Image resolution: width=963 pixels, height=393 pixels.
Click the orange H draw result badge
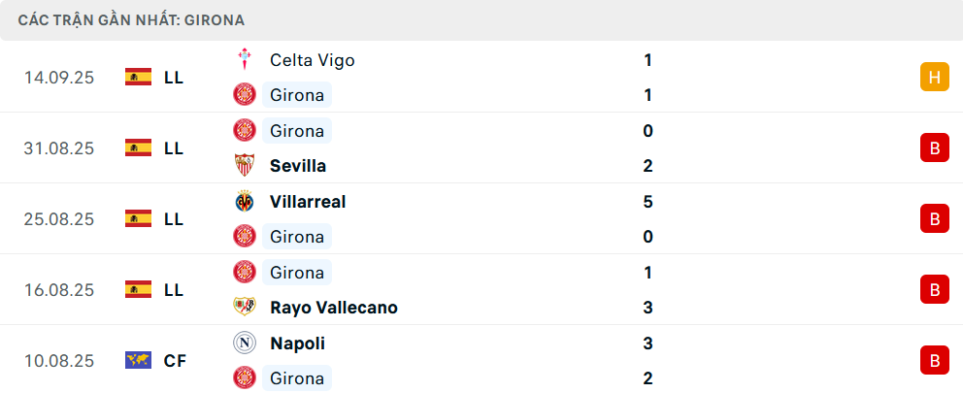coord(934,78)
